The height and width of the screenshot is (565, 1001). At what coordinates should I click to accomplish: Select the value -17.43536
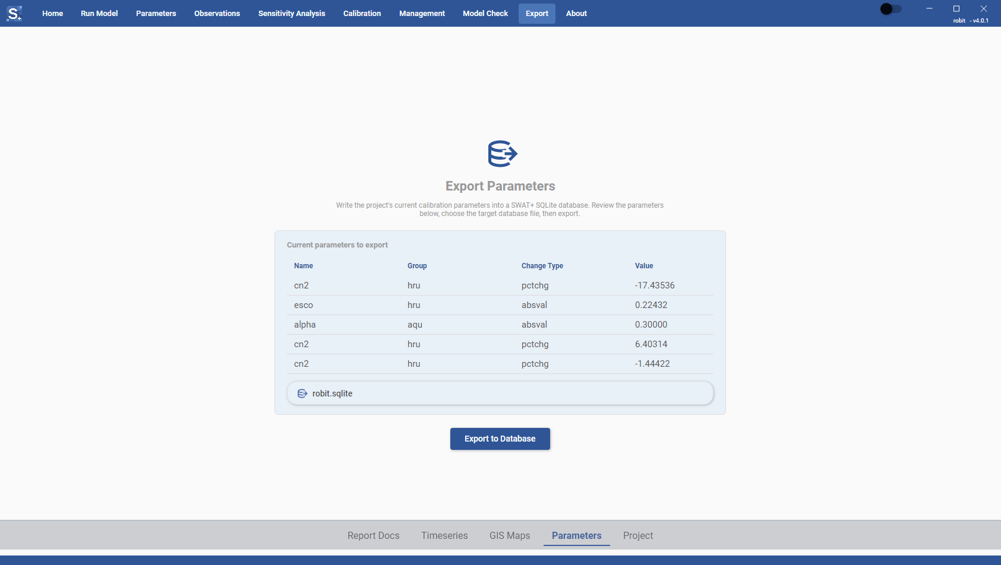pyautogui.click(x=655, y=285)
